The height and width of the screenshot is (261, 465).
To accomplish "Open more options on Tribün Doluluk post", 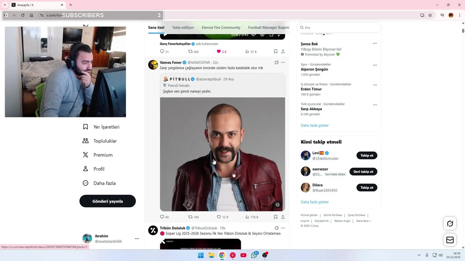I will point(283,228).
